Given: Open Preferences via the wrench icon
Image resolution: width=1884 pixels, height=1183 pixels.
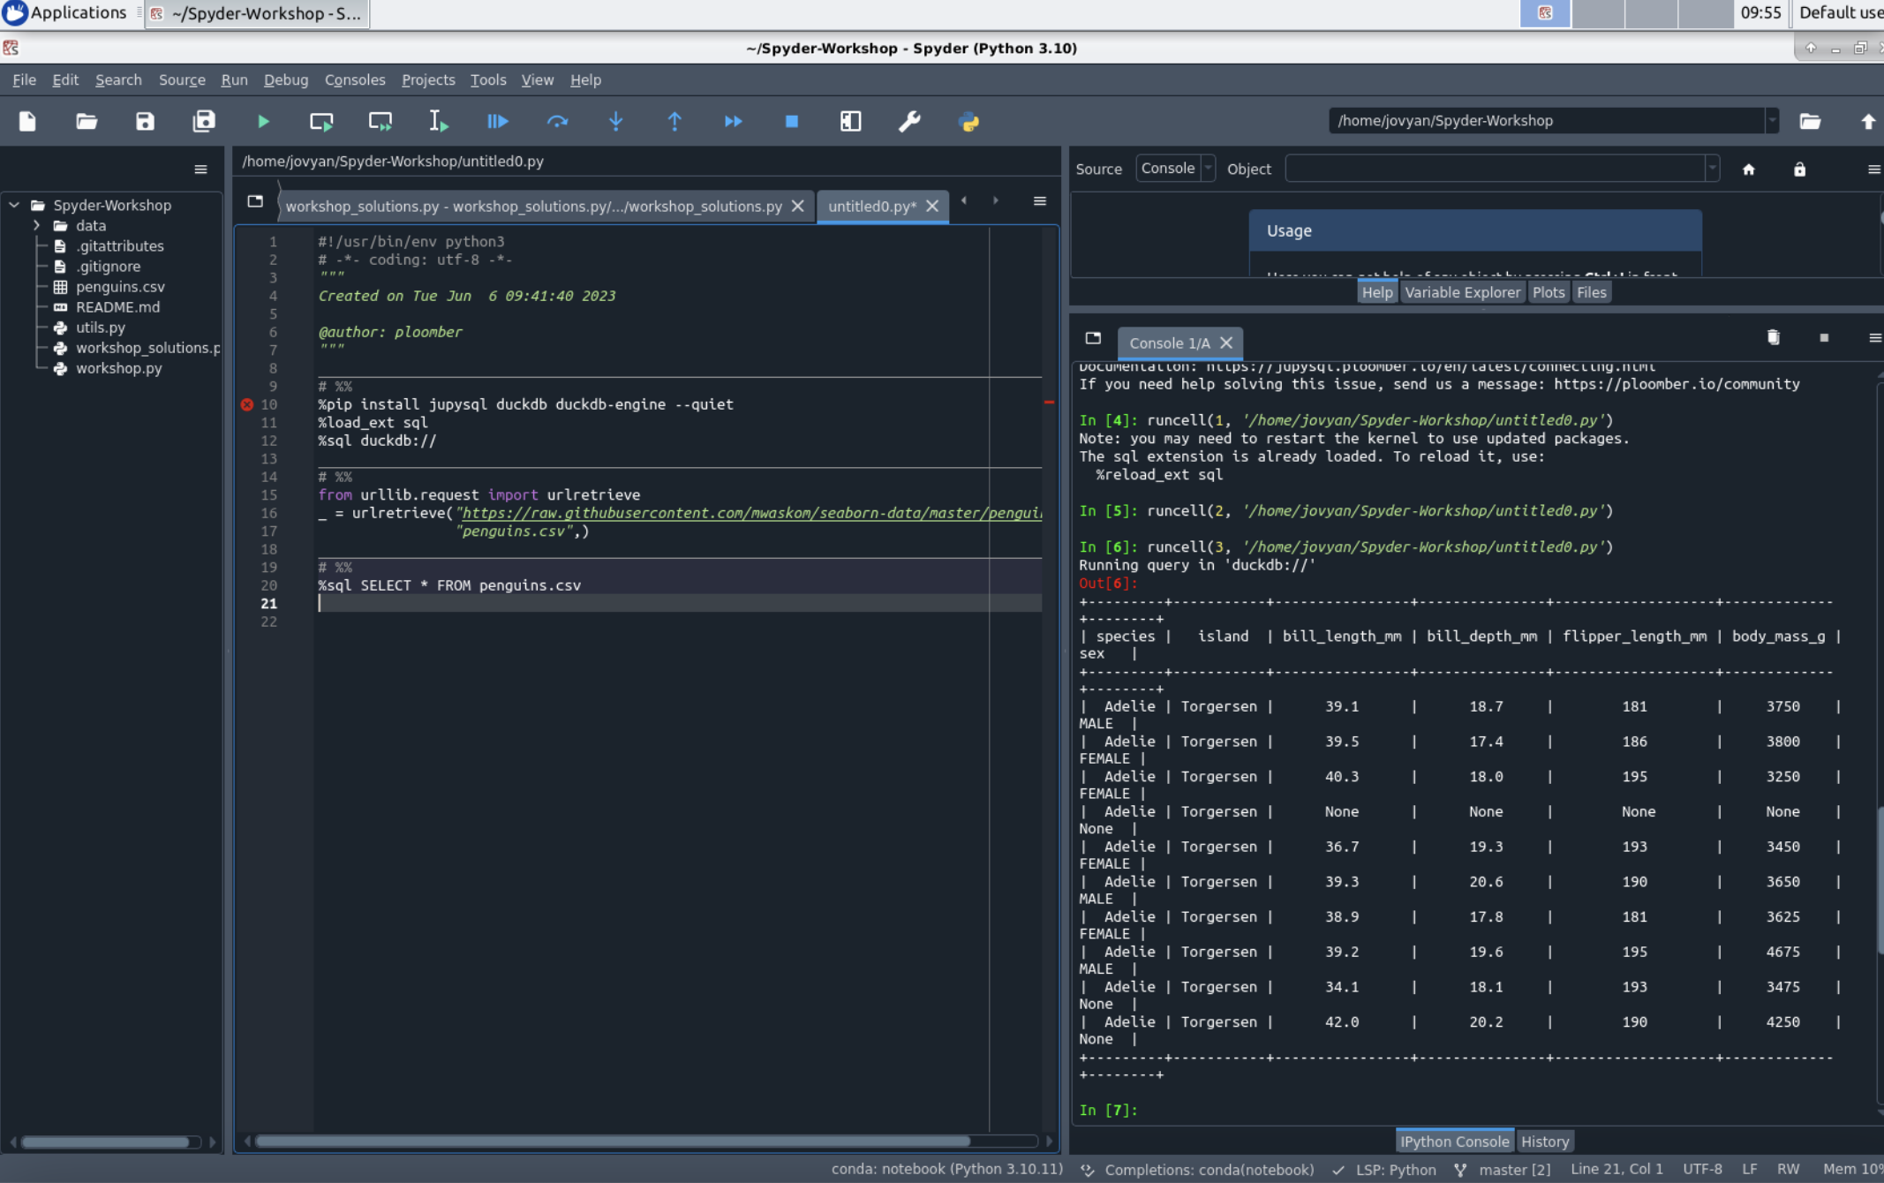Looking at the screenshot, I should [x=909, y=121].
